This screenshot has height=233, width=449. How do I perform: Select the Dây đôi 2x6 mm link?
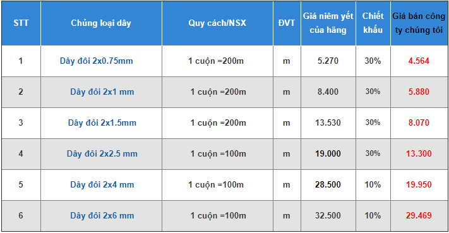[102, 215]
